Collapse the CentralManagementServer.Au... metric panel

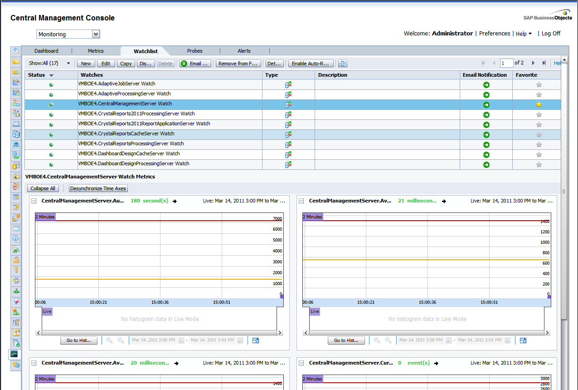click(34, 201)
